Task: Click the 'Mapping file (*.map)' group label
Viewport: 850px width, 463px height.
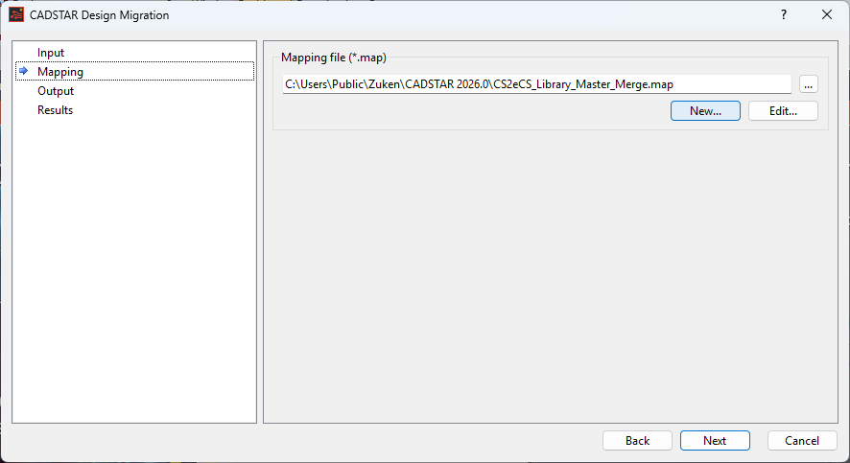Action: (x=334, y=58)
